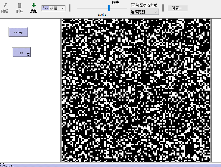Click the 添加 label under the plus icon
This screenshot has height=167, width=221.
tap(34, 11)
